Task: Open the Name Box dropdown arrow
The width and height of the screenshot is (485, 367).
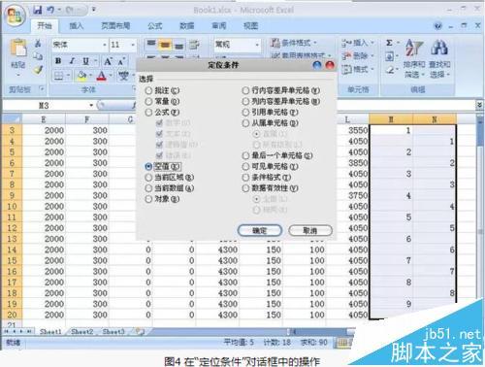Action: pyautogui.click(x=91, y=106)
